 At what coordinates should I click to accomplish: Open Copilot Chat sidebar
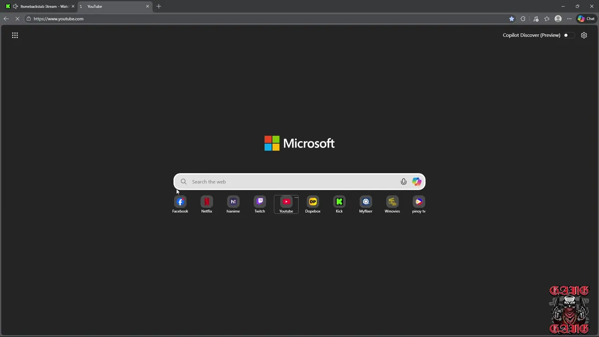[586, 19]
